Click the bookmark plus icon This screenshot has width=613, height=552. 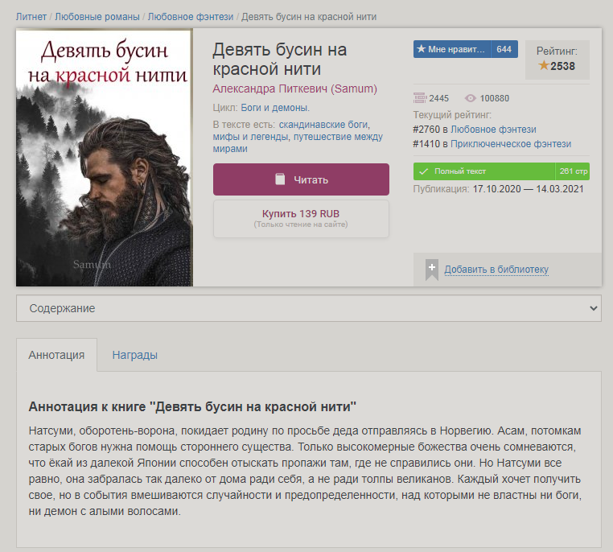point(432,269)
